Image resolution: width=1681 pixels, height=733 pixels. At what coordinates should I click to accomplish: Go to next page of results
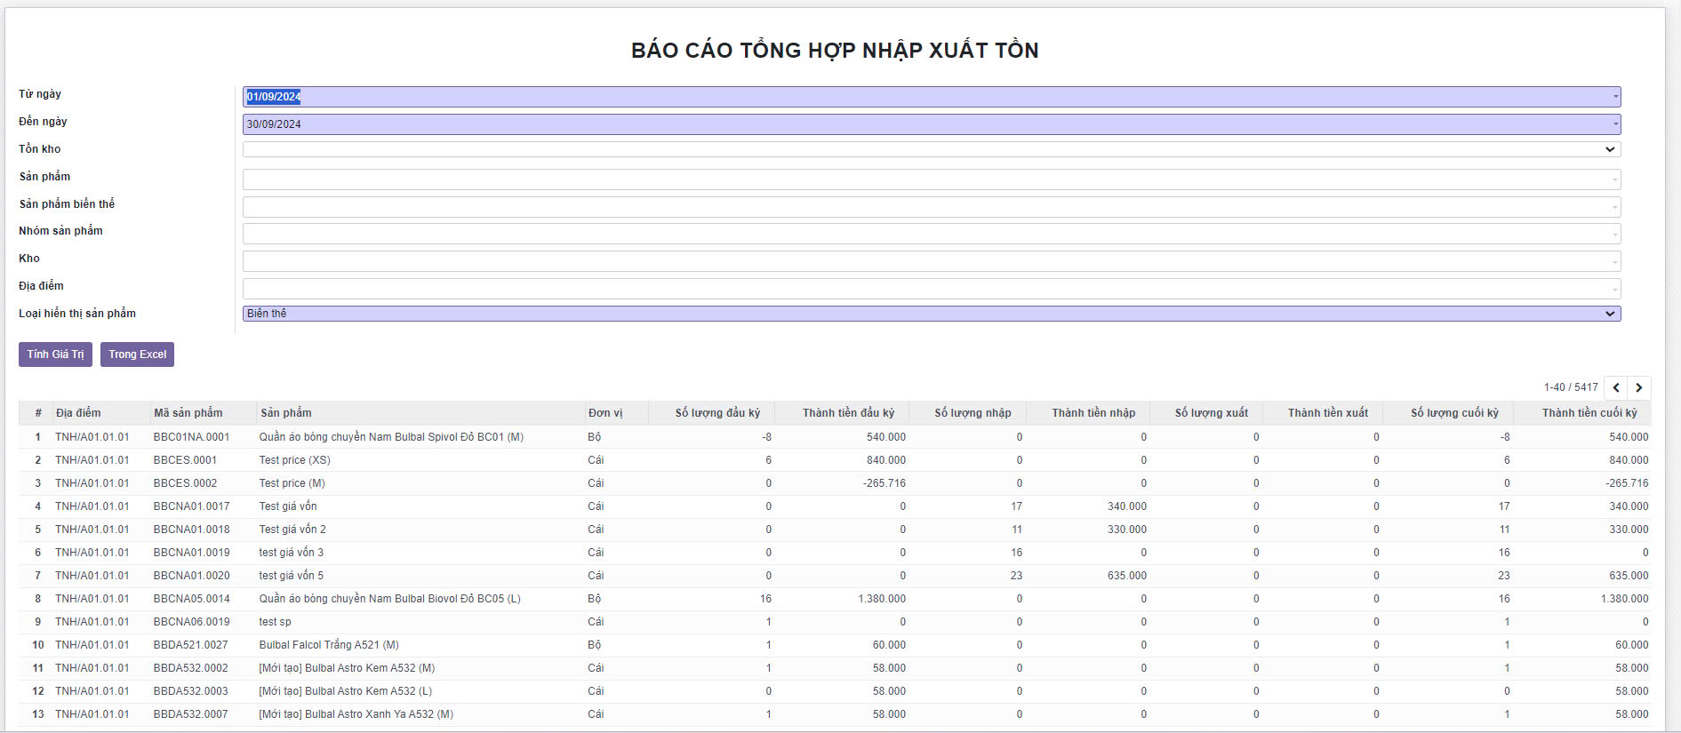coord(1639,387)
